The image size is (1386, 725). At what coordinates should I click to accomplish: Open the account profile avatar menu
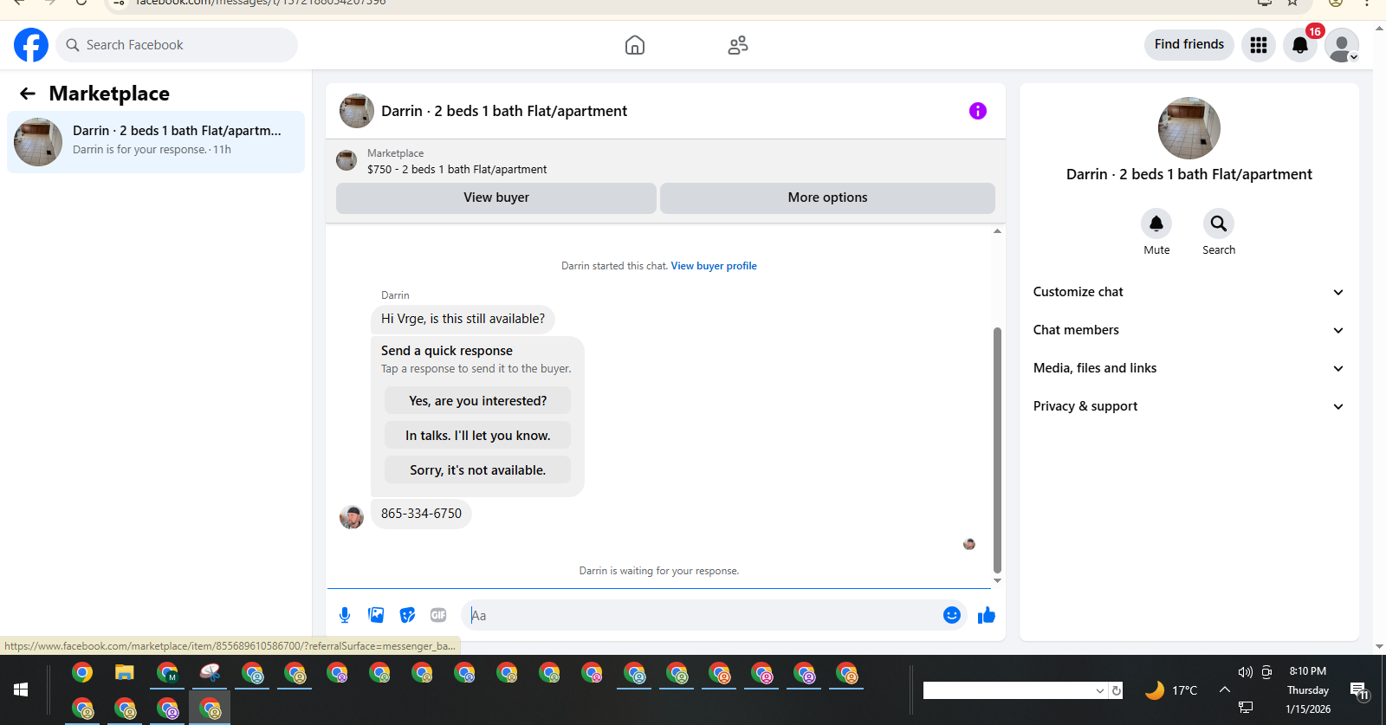[x=1342, y=45]
